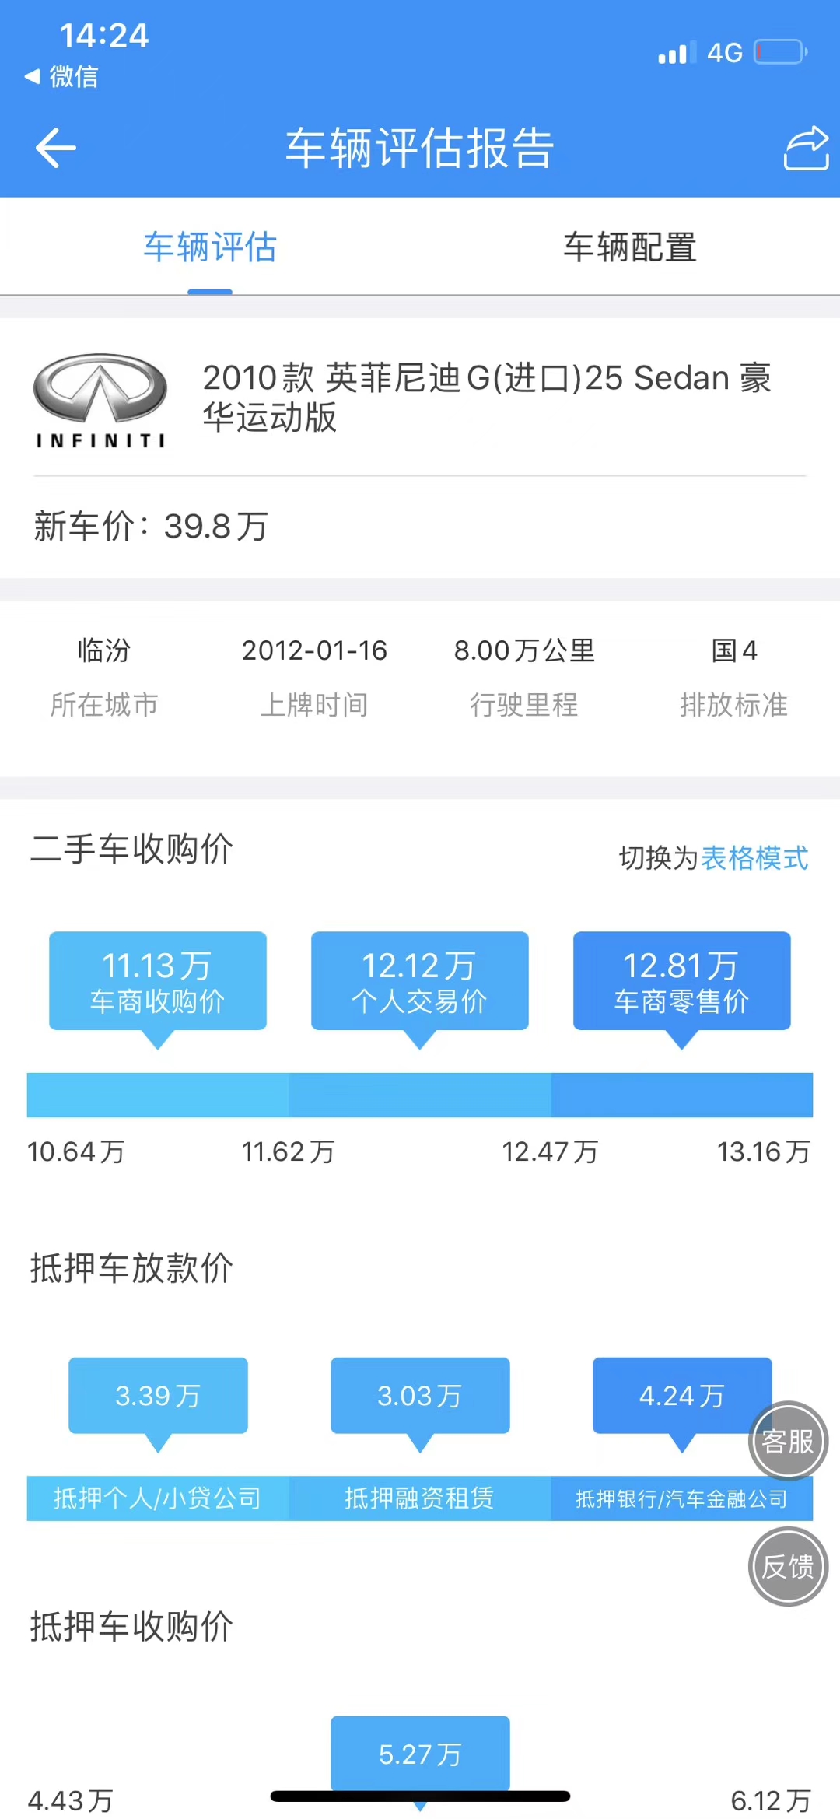The width and height of the screenshot is (840, 1819).
Task: Tap the 排放标准 label
Action: [734, 705]
